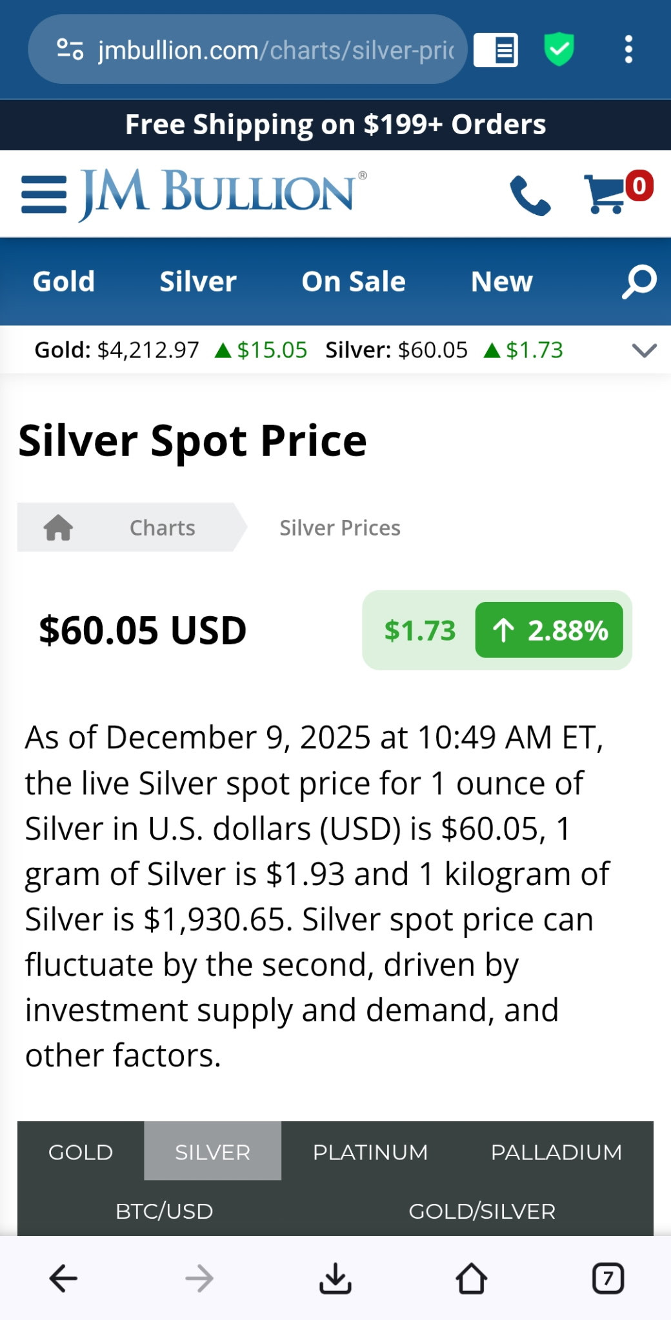
Task: Tap the address bar URL field
Action: click(276, 50)
